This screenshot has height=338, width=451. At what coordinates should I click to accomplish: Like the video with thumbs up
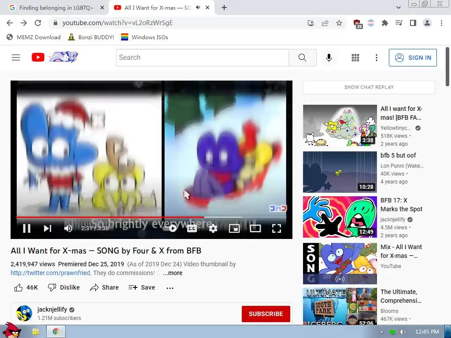point(26,287)
